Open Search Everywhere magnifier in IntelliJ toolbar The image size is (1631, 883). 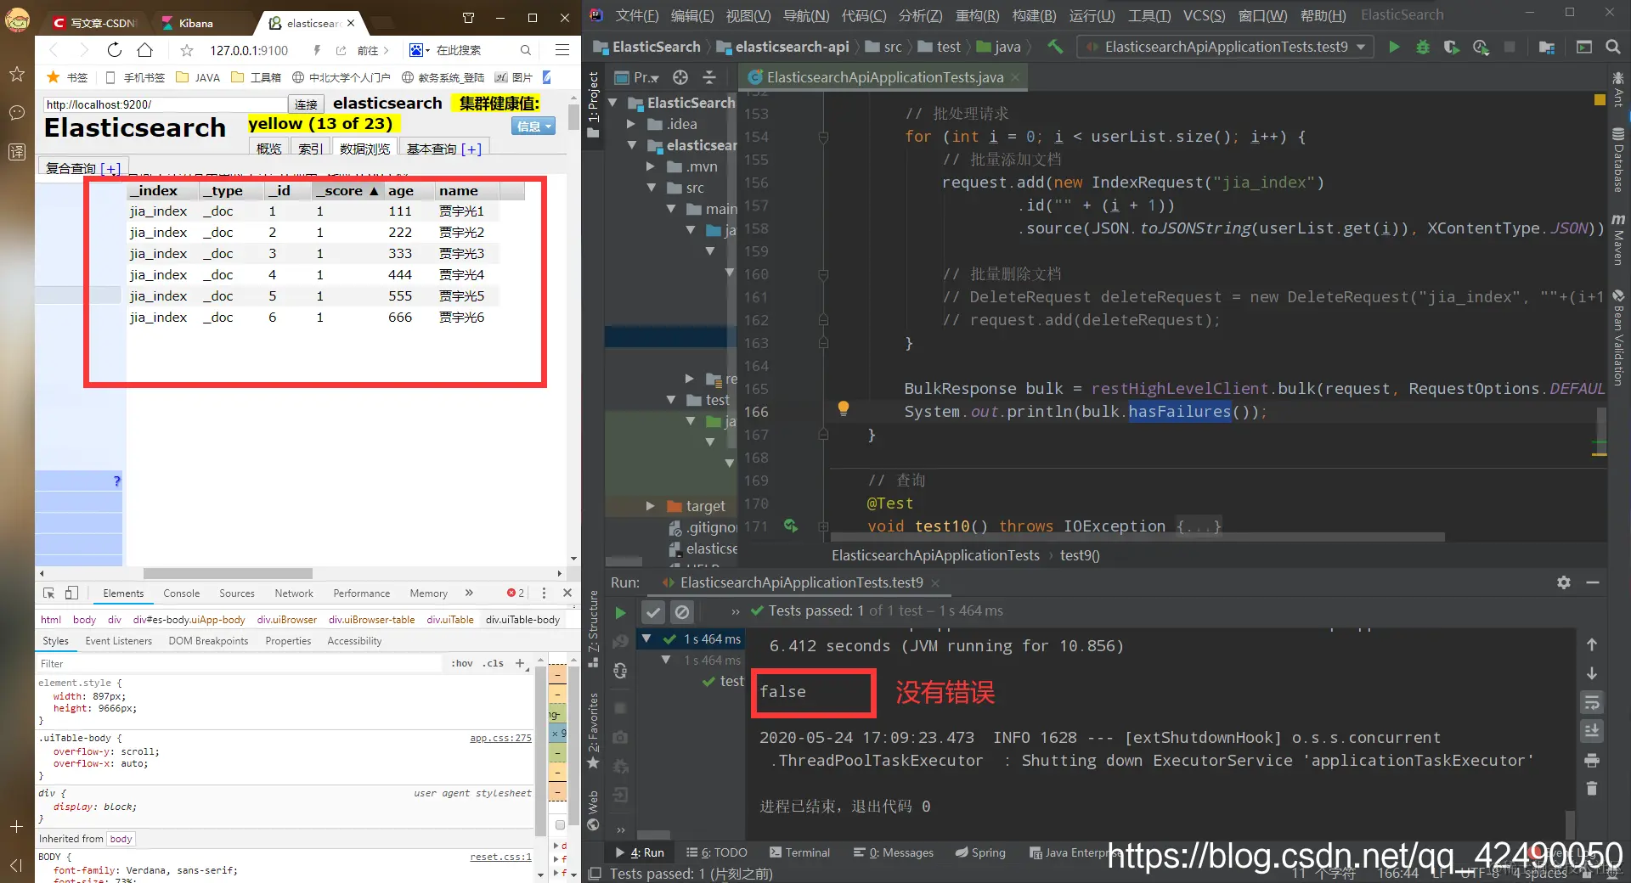pyautogui.click(x=1612, y=48)
